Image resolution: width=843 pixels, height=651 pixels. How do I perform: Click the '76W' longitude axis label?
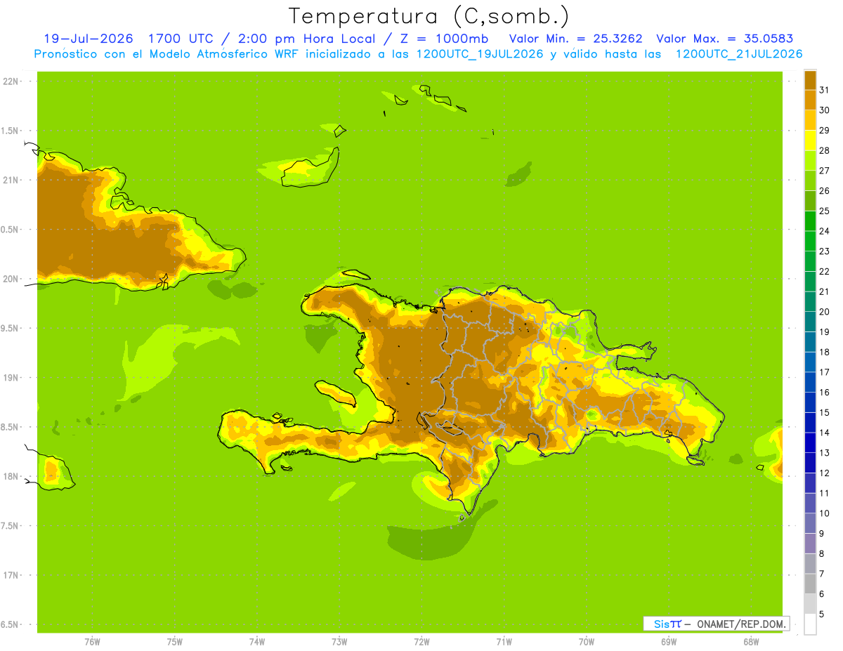click(x=92, y=641)
